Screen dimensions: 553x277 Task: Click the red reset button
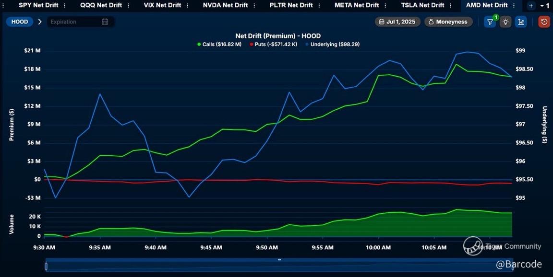click(544, 22)
